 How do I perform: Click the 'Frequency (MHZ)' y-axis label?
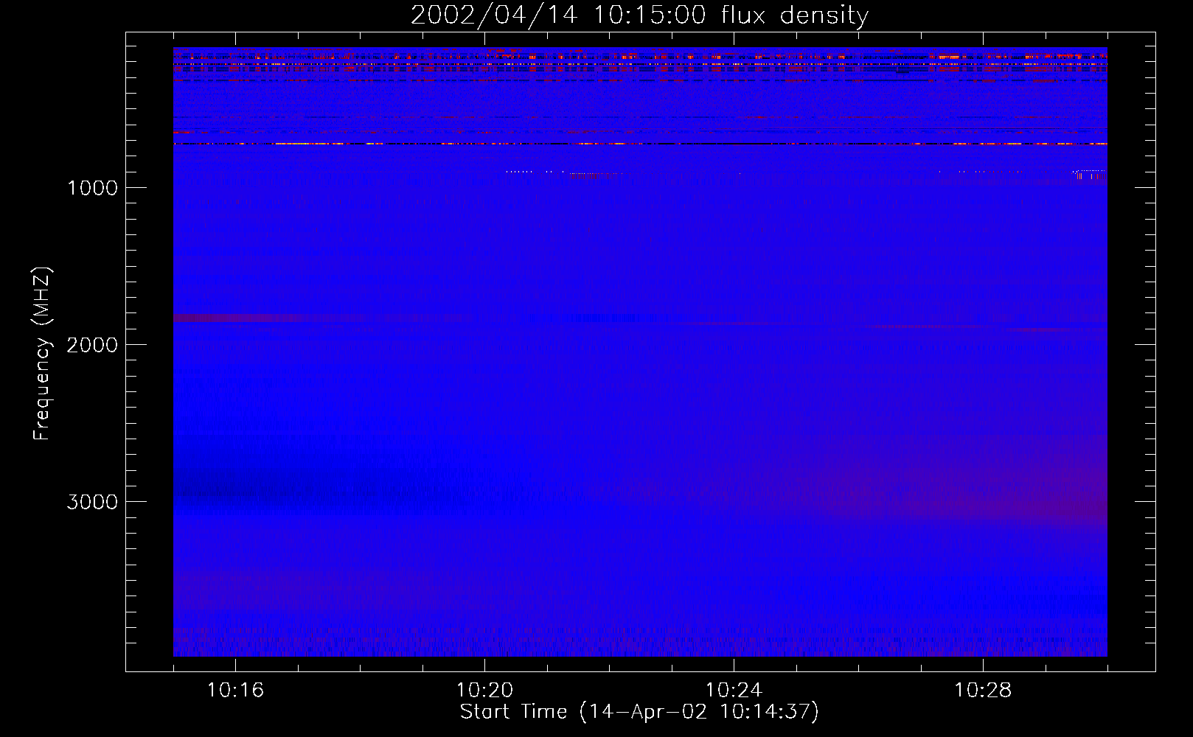point(43,354)
